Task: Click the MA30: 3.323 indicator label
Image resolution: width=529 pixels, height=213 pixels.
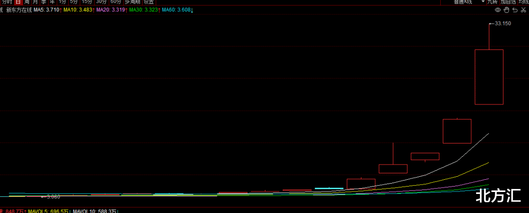Action: click(144, 10)
